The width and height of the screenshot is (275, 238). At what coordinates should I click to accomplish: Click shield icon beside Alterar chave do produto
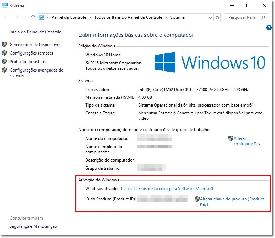pos(197,199)
